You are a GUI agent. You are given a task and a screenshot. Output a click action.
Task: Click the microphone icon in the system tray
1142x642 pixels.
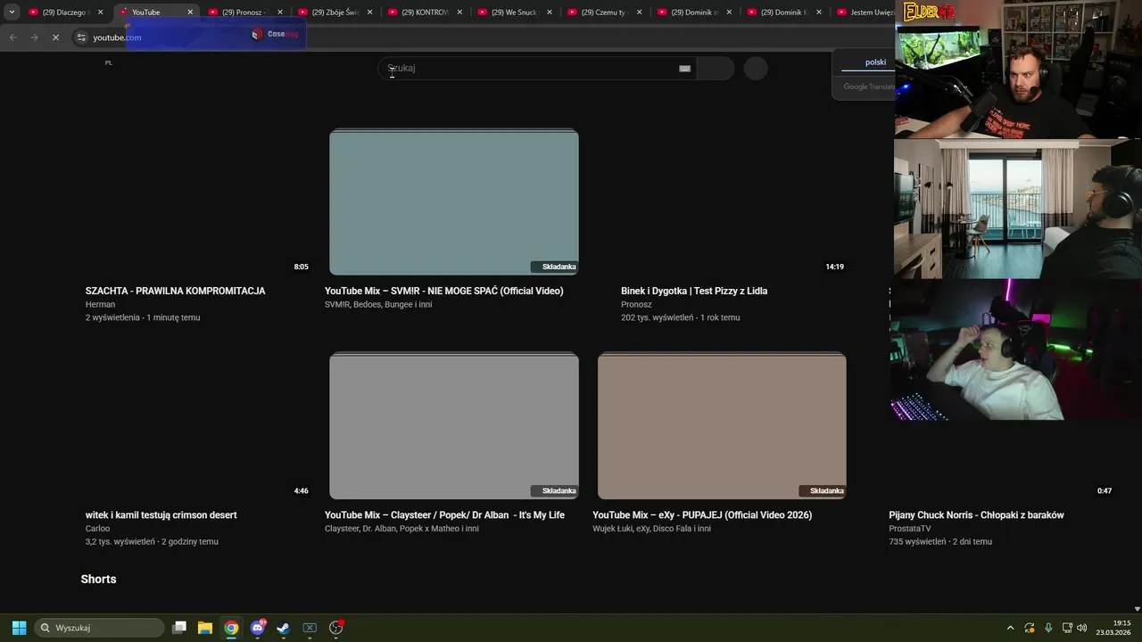[x=1048, y=628]
